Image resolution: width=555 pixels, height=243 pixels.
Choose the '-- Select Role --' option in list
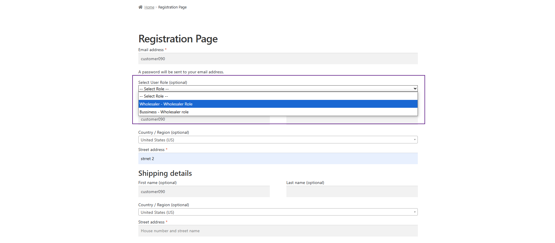[278, 96]
